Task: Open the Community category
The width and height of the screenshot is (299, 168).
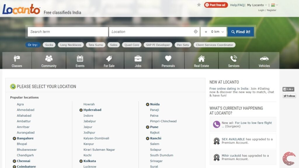Action: 49,61
